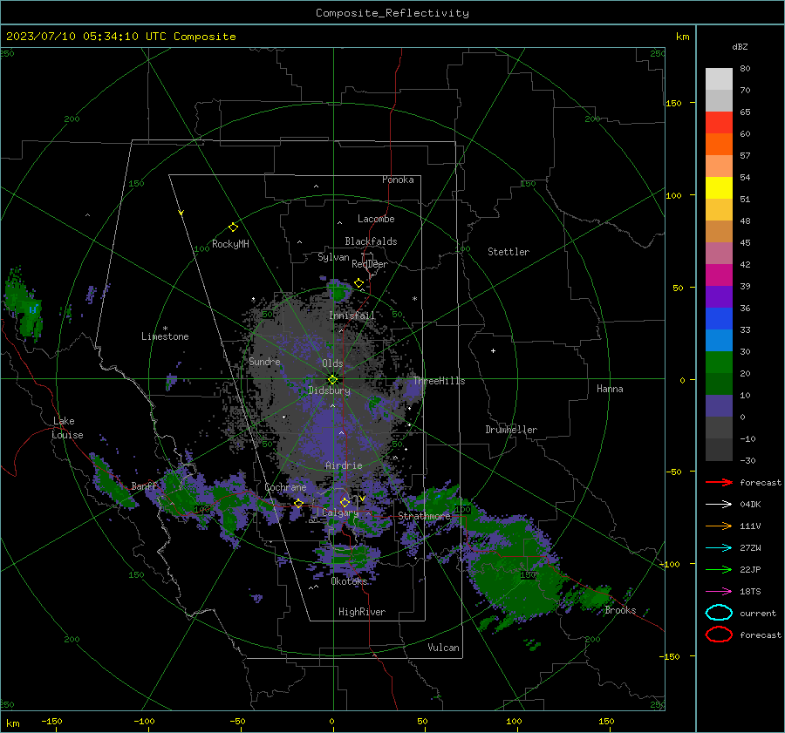The width and height of the screenshot is (785, 733).
Task: Click the current legend text
Action: (x=758, y=613)
